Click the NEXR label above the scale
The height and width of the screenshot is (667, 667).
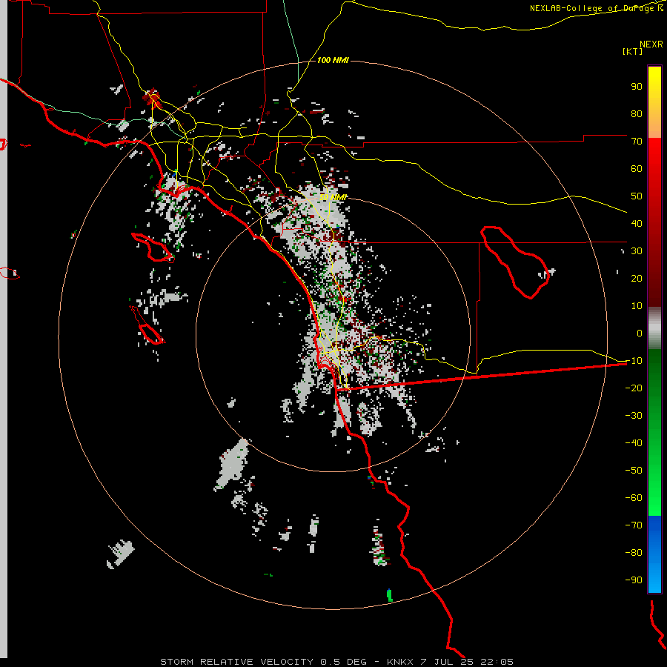[x=651, y=44]
